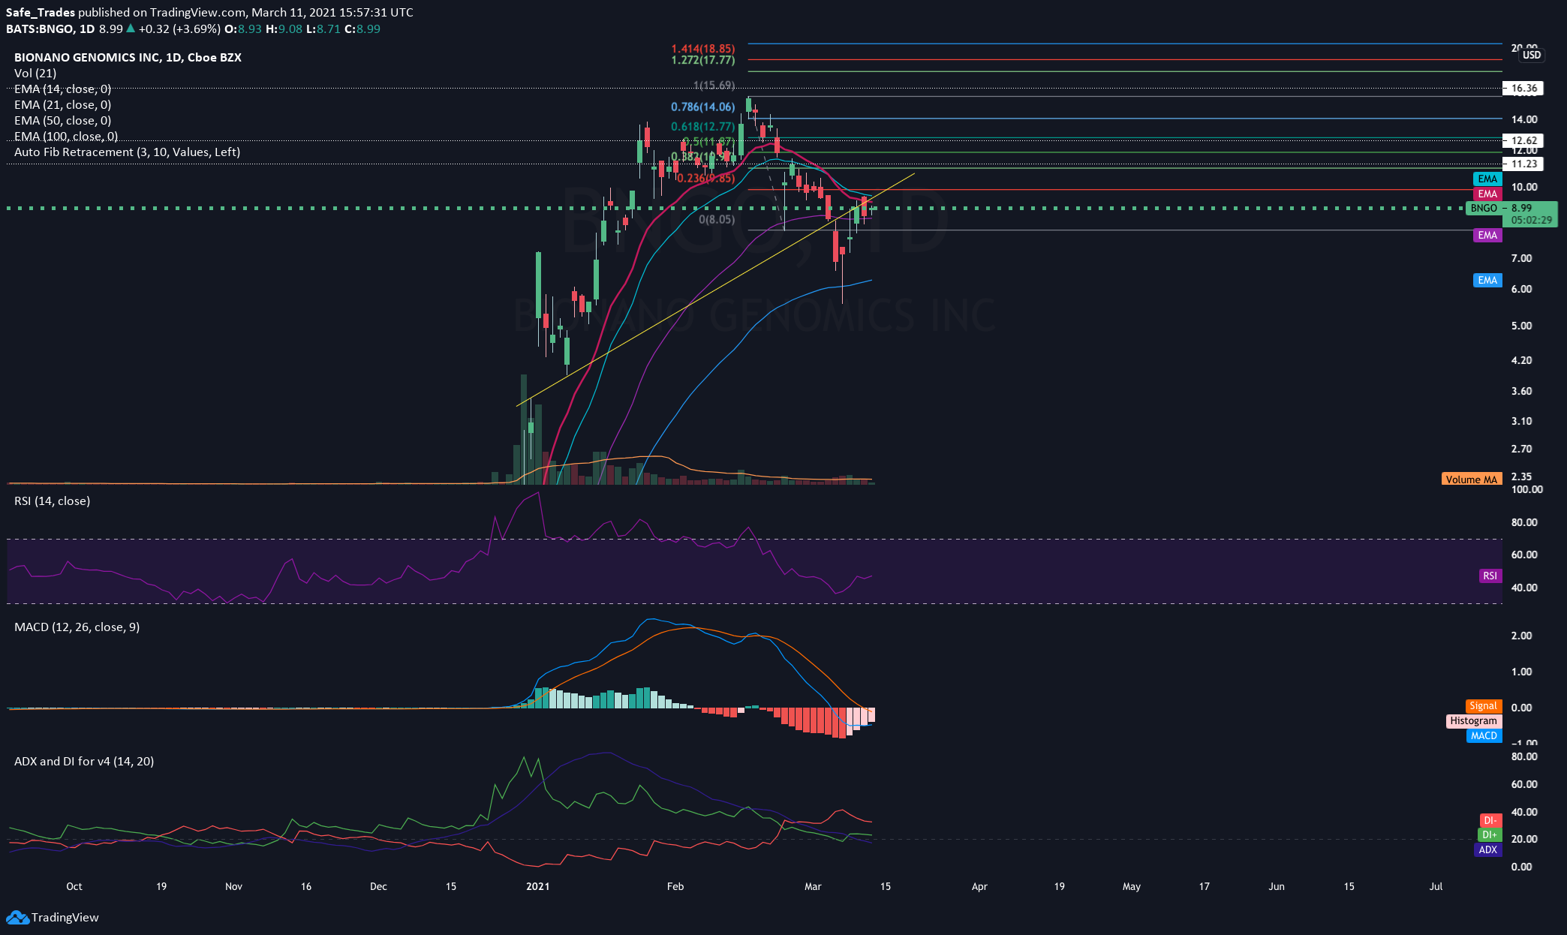Click the ADX and DI for v4 label
Image resolution: width=1567 pixels, height=935 pixels.
pyautogui.click(x=84, y=761)
